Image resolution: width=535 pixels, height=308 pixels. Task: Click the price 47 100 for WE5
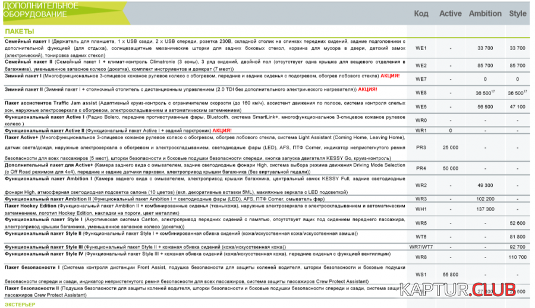tap(517, 106)
